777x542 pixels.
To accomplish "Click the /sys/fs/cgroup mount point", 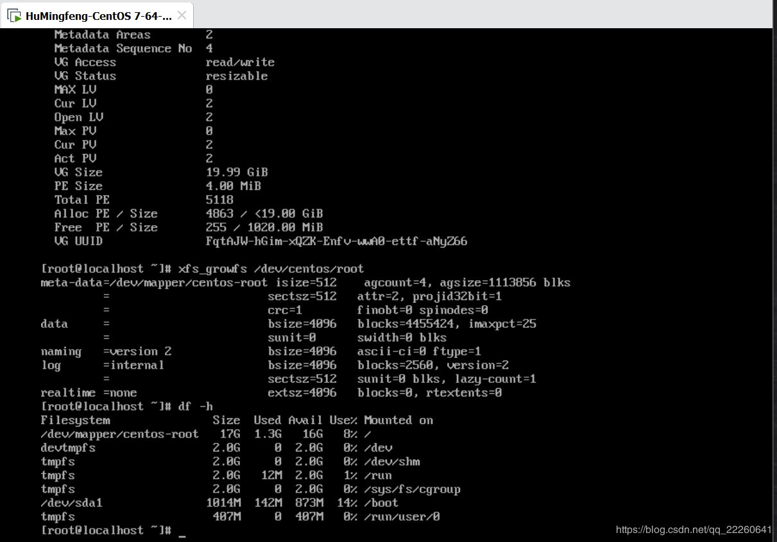I will coord(412,489).
